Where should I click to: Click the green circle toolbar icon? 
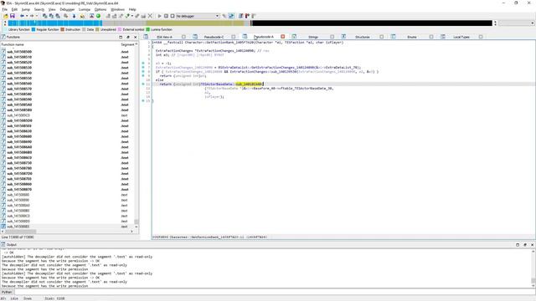click(98, 16)
